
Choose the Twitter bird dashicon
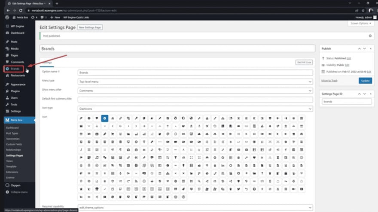[238, 189]
